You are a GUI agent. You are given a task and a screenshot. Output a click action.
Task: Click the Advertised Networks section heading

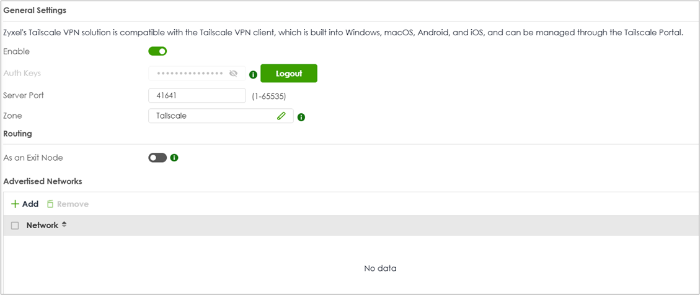point(42,181)
